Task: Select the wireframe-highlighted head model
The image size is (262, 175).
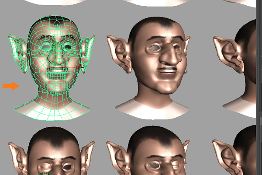Action: point(52,68)
